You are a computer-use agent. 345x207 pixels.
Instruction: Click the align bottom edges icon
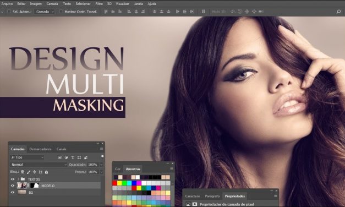(x=120, y=12)
